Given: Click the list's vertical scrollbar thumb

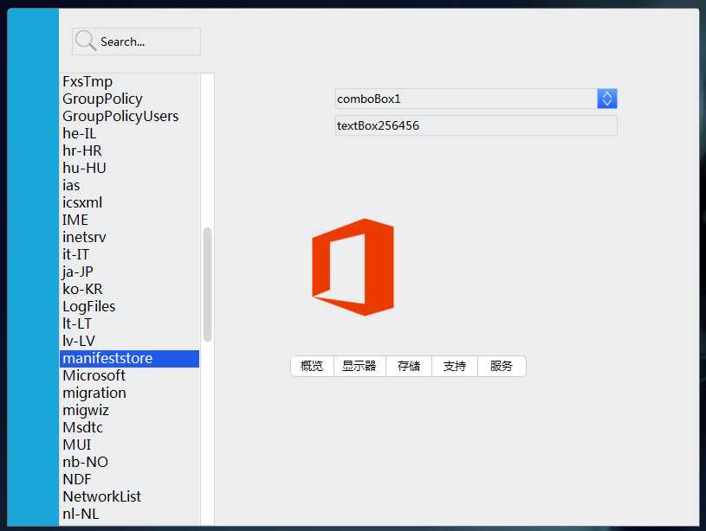Looking at the screenshot, I should (208, 285).
